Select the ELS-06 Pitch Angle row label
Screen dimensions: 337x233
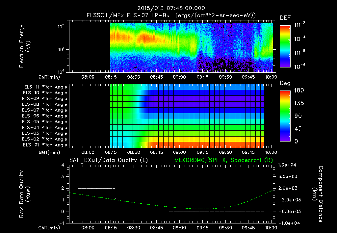(45, 116)
